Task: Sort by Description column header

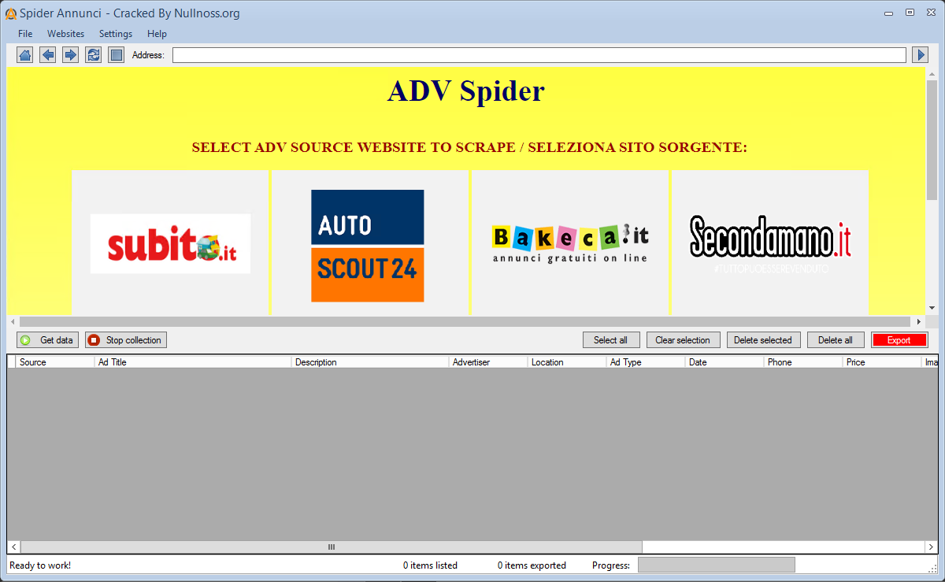Action: coord(370,362)
